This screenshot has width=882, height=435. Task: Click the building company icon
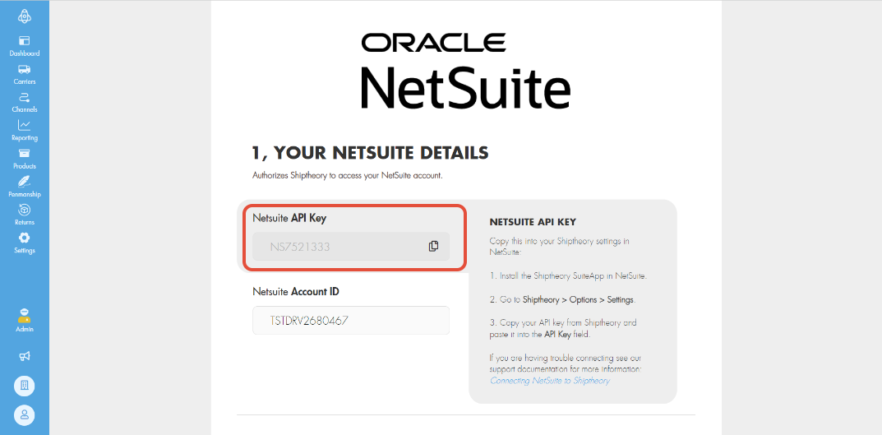pyautogui.click(x=25, y=385)
